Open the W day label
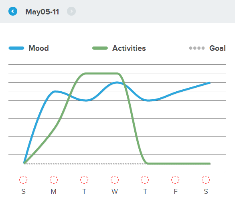This screenshot has width=235, height=205. pos(115,191)
